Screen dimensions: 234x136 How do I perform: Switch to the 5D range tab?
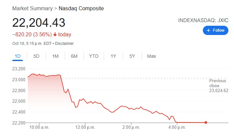[x=36, y=56]
